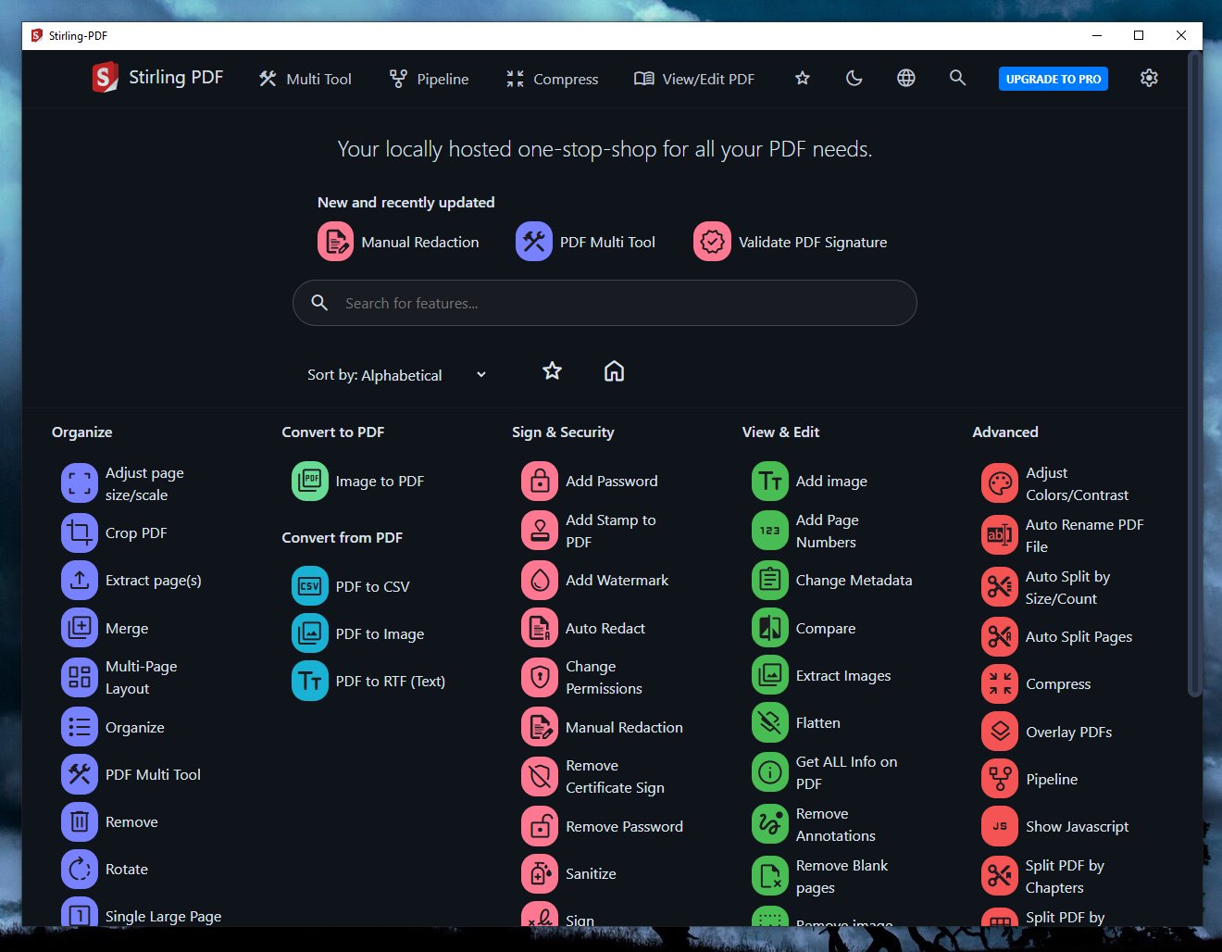Open the Compress icon in Advanced list

point(1000,683)
